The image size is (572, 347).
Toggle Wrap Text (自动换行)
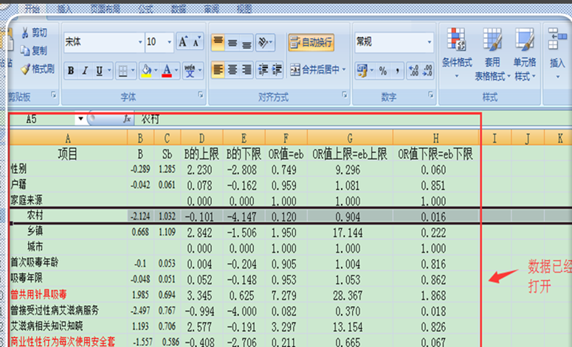tap(311, 42)
